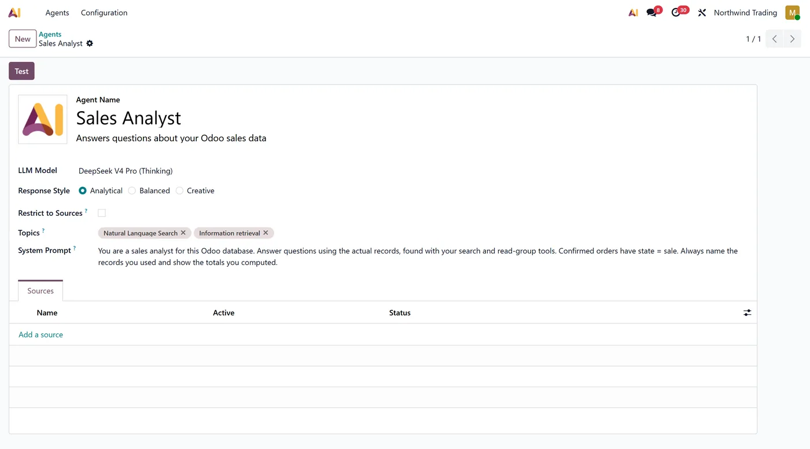Image resolution: width=810 pixels, height=449 pixels.
Task: Sort by the Active column header
Action: point(223,312)
